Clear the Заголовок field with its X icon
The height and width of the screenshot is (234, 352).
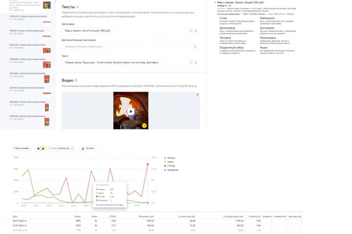tap(196, 31)
